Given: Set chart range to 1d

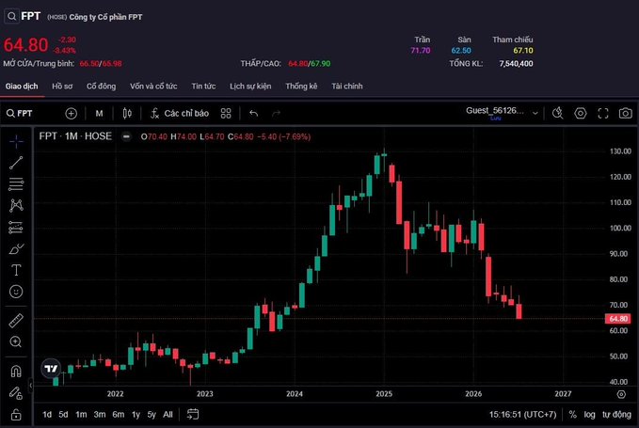Looking at the screenshot, I should 47,415.
